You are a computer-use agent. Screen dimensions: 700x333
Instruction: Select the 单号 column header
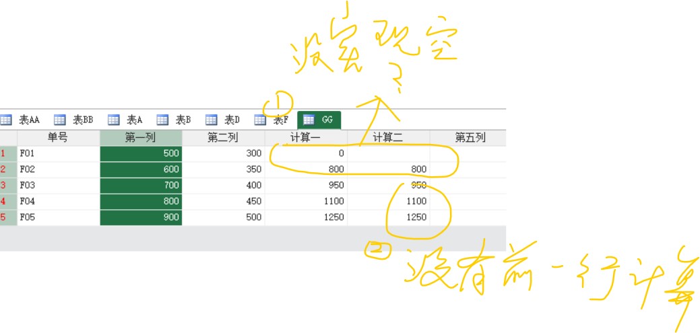pos(59,138)
